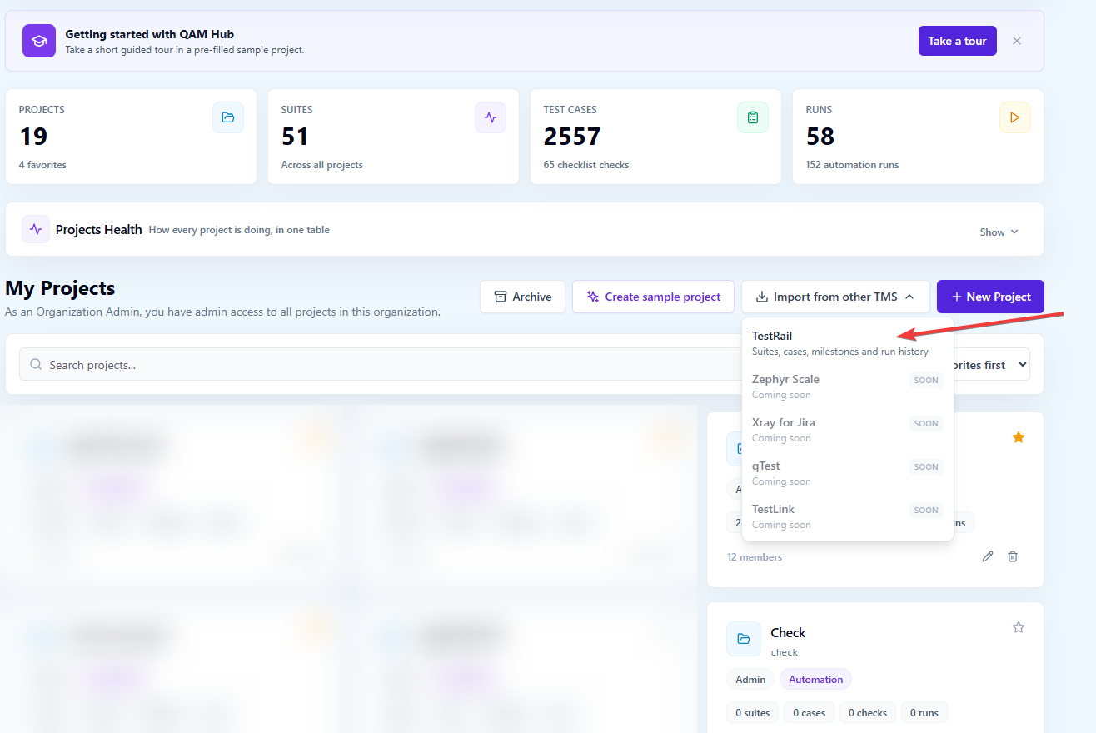Click the Projects folder icon in stats card
This screenshot has height=733, width=1096.
[x=228, y=117]
